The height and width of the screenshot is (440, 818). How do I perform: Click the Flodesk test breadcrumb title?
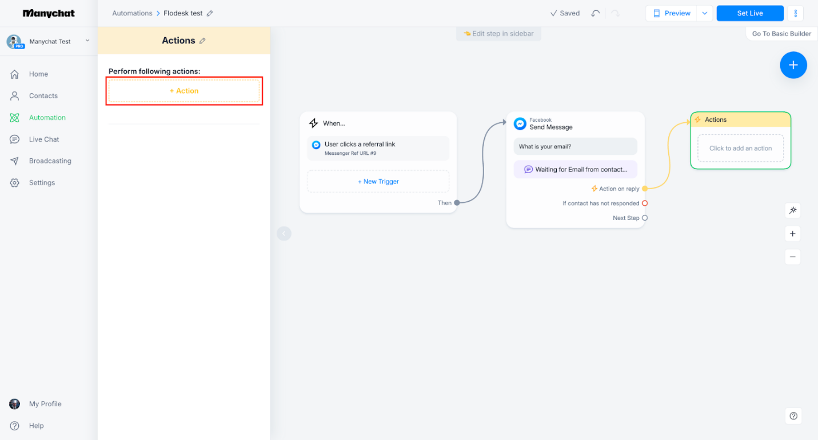183,13
